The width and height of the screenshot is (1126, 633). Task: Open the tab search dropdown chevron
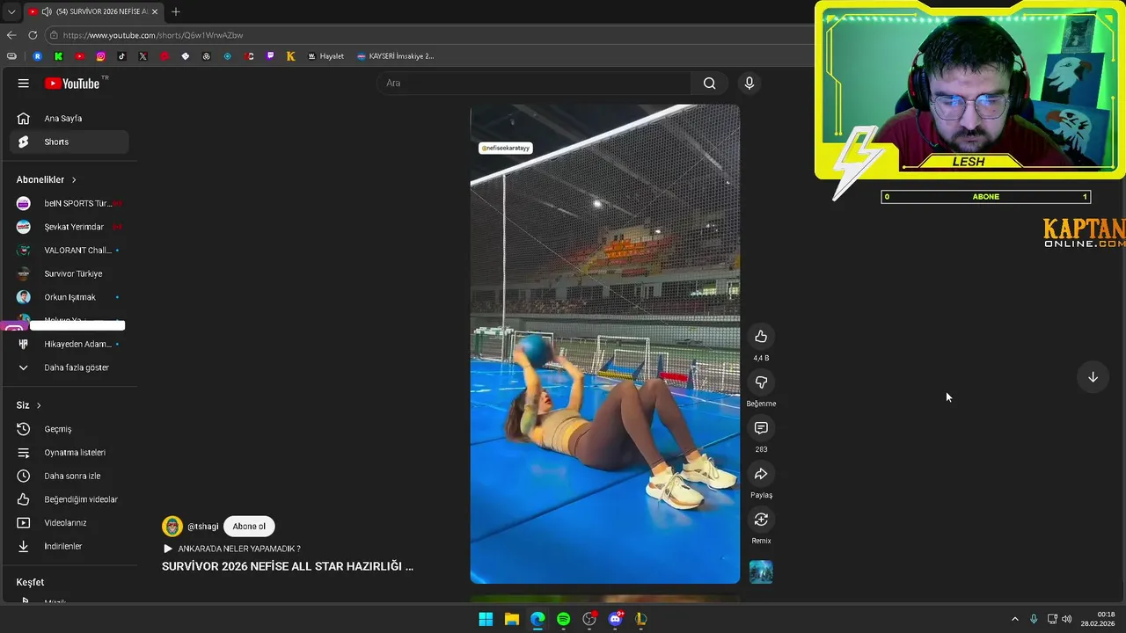tap(11, 11)
